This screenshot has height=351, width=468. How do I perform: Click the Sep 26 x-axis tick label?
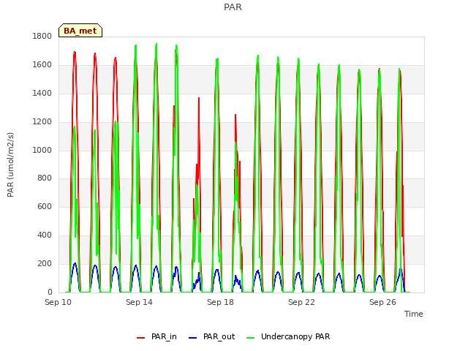(x=382, y=302)
